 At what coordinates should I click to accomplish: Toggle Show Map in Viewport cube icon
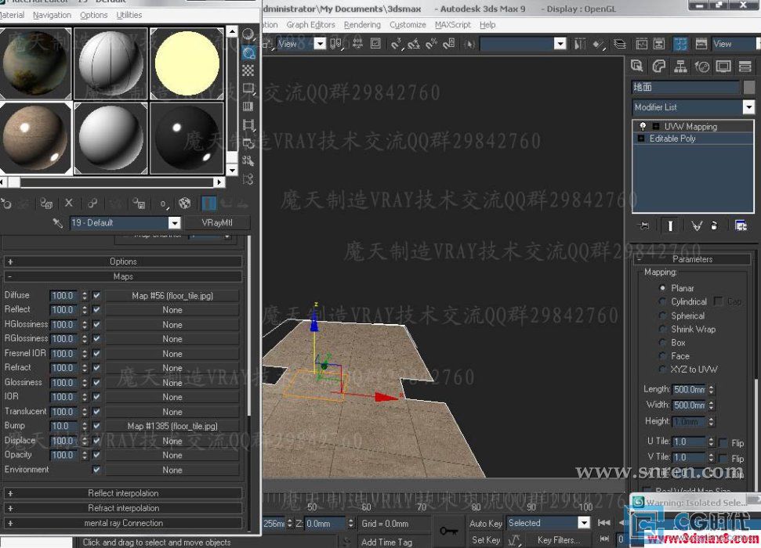tap(185, 204)
